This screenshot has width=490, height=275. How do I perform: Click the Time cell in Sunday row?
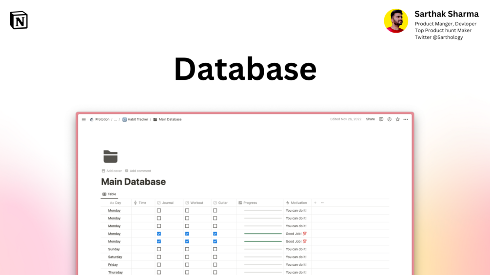[x=143, y=249]
